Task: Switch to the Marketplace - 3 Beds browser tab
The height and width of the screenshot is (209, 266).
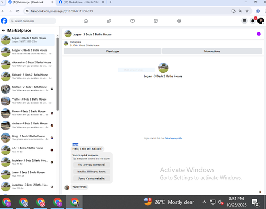Action: pyautogui.click(x=81, y=2)
